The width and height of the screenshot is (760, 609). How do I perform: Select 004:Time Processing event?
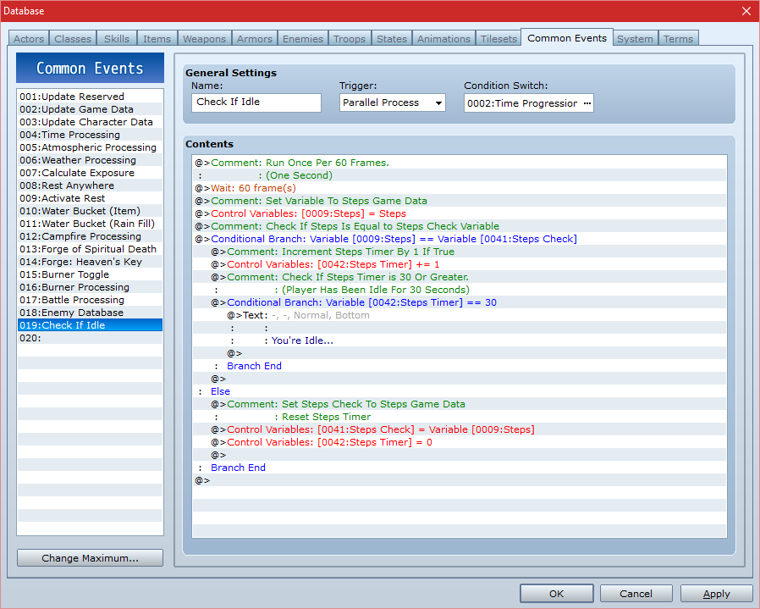pos(90,135)
